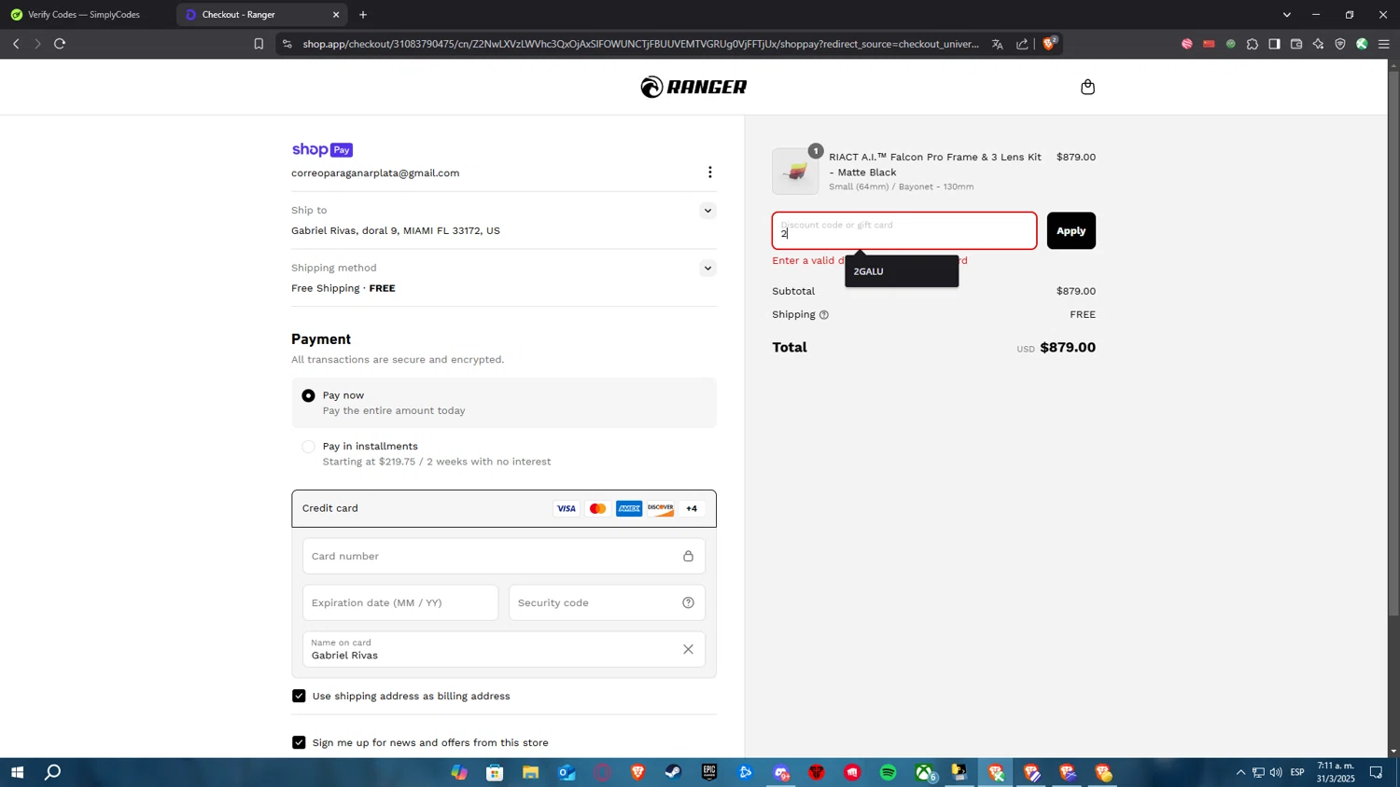Click the Ranger logo in header
The height and width of the screenshot is (787, 1400).
click(x=693, y=87)
